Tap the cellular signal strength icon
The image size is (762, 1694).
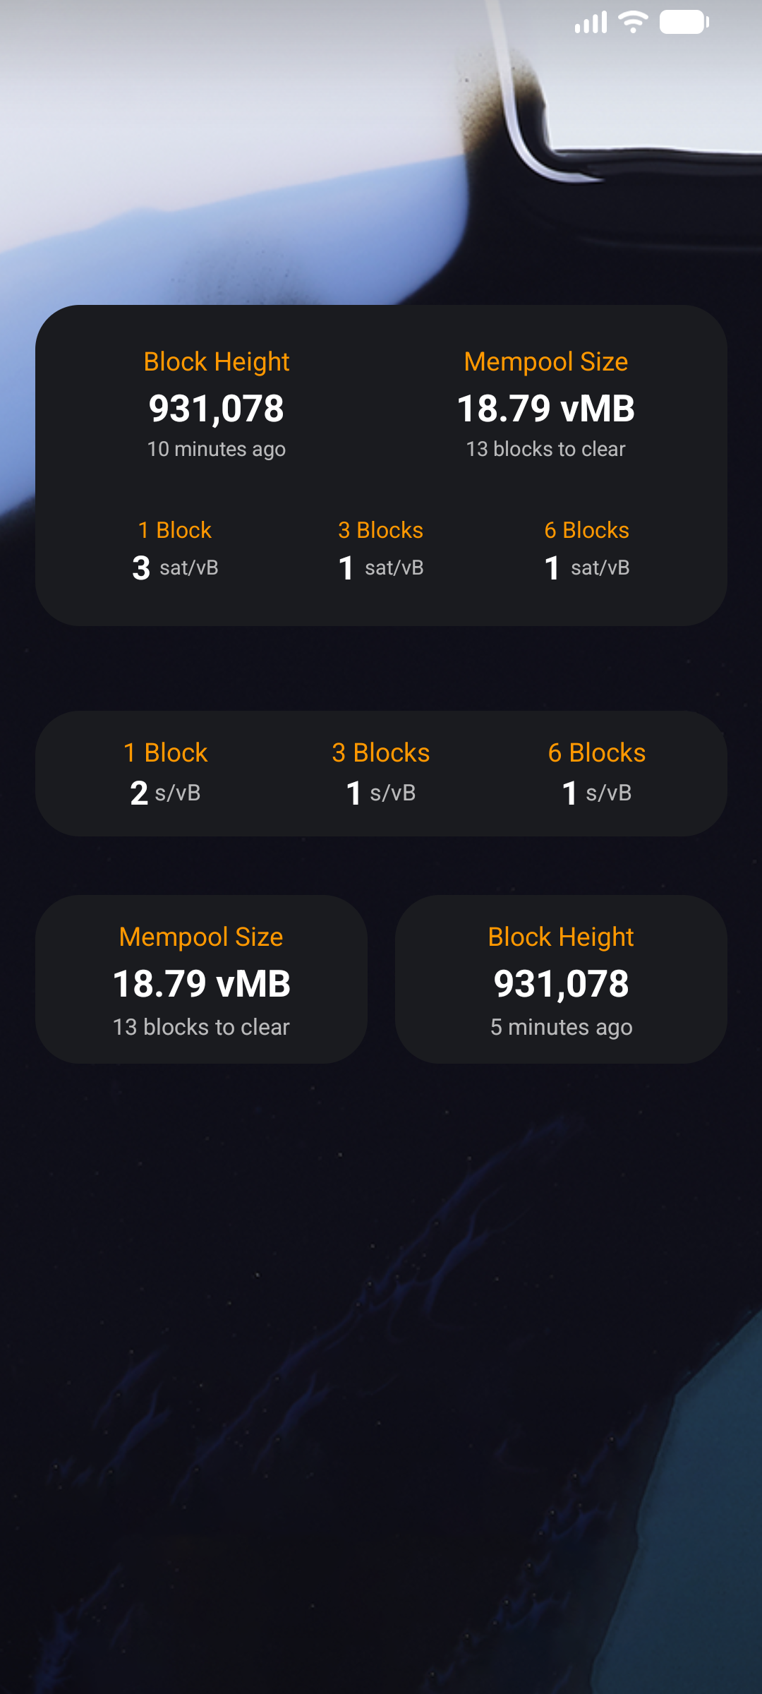tap(591, 23)
